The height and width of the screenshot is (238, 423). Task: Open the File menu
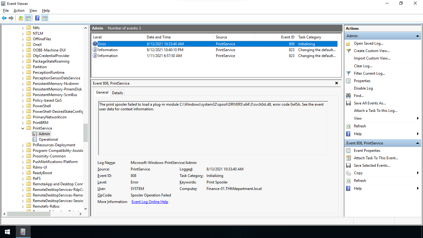pos(6,11)
